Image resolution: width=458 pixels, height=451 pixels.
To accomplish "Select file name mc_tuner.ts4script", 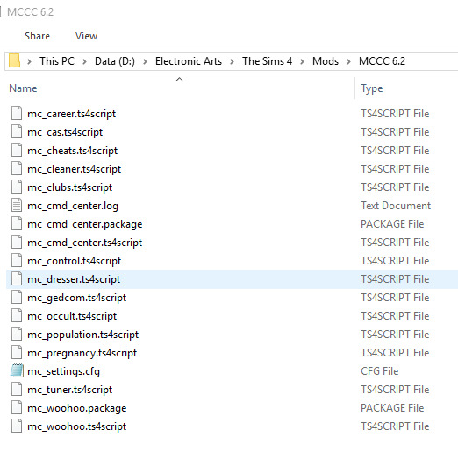I will pyautogui.click(x=70, y=390).
